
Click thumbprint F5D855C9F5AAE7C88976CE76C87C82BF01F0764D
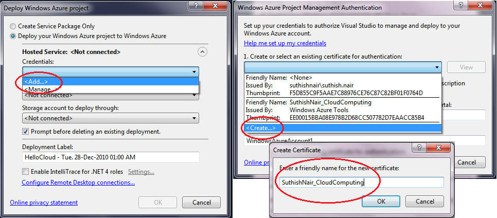[356, 93]
